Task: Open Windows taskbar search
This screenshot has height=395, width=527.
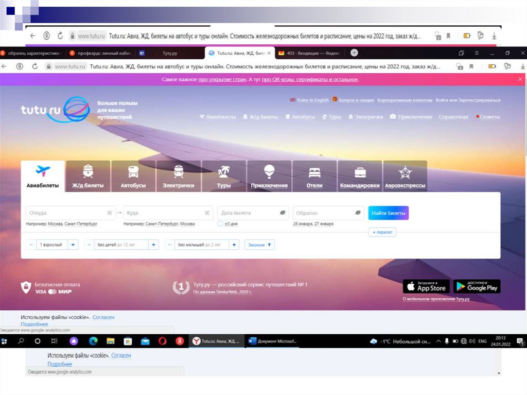Action: pos(21,341)
